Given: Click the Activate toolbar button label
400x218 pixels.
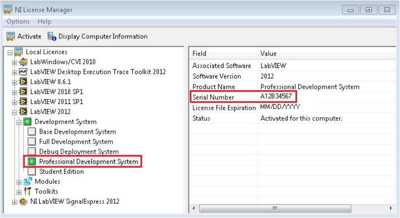Looking at the screenshot, I should pyautogui.click(x=29, y=36).
